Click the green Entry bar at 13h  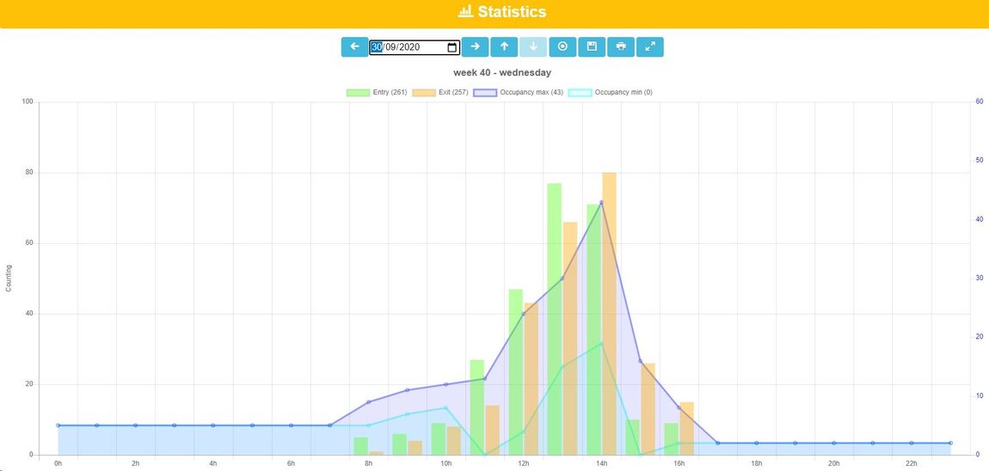point(555,319)
